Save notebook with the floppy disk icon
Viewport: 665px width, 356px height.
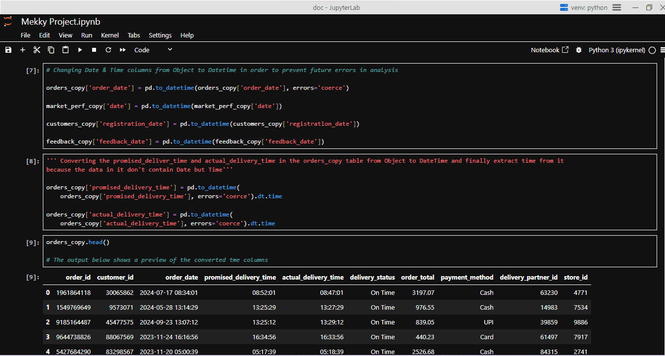[x=8, y=50]
